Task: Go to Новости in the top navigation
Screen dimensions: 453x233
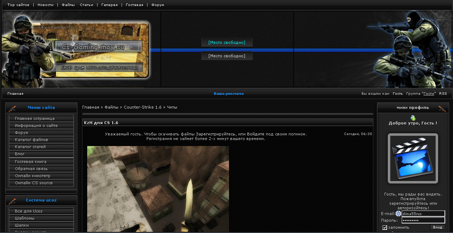Action: 45,5
